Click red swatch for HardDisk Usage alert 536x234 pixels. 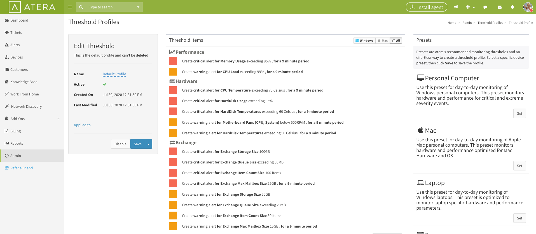point(173,101)
